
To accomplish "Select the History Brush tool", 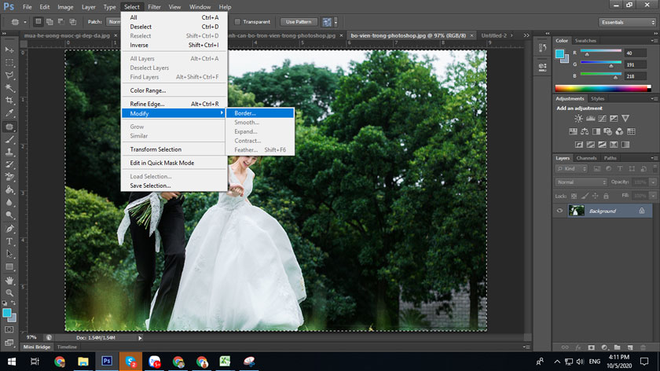I will (9, 164).
